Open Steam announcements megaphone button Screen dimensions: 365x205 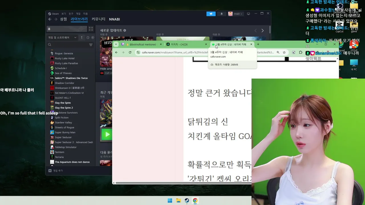pyautogui.click(x=211, y=14)
